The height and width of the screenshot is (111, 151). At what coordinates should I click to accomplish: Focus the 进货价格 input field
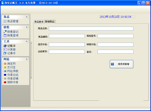tap(67, 45)
